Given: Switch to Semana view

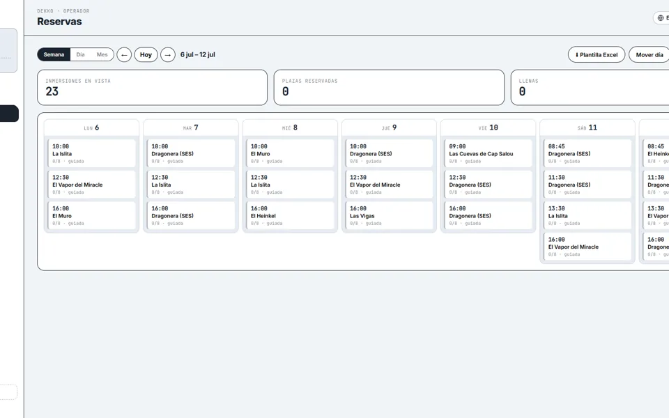Looking at the screenshot, I should click(54, 54).
